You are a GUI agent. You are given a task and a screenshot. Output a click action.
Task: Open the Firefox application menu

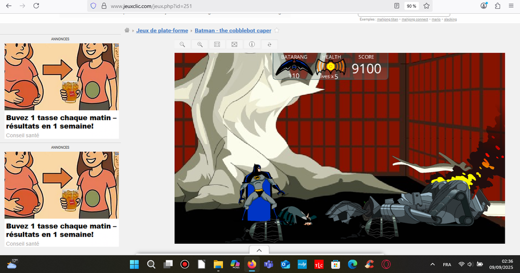click(511, 6)
